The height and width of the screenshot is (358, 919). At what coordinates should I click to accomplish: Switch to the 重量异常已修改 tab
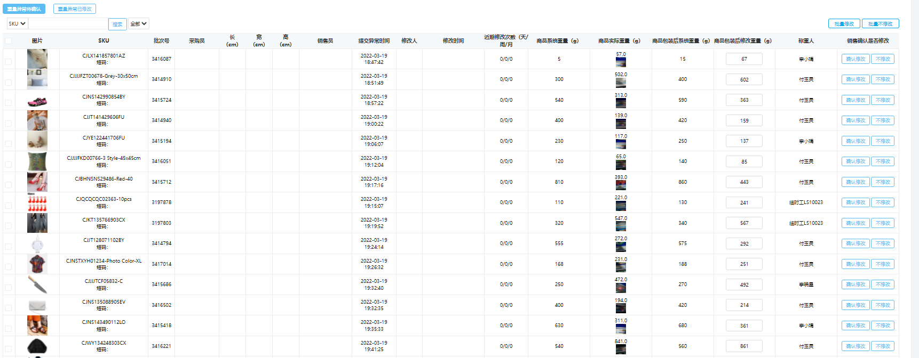point(75,9)
